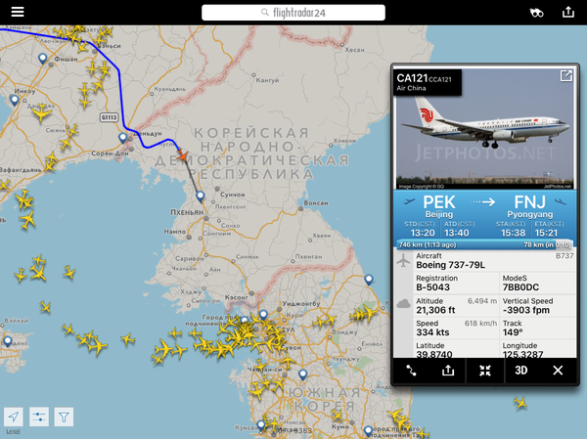
Task: Select the orange CA121 plane on map
Action: [x=182, y=154]
